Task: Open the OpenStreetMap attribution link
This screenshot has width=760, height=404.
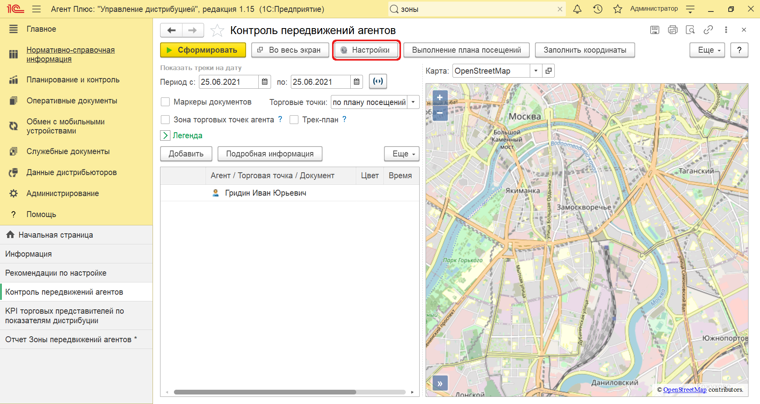Action: [x=685, y=390]
